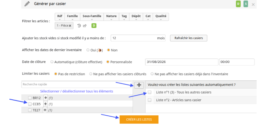Click the large plus add button
Image resolution: width=257 pixels, height=125 pixels.
[139, 85]
